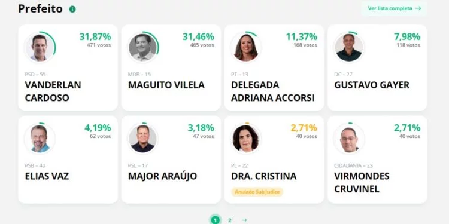Select Delegada Adriana Accorsi's photo

(x=245, y=48)
